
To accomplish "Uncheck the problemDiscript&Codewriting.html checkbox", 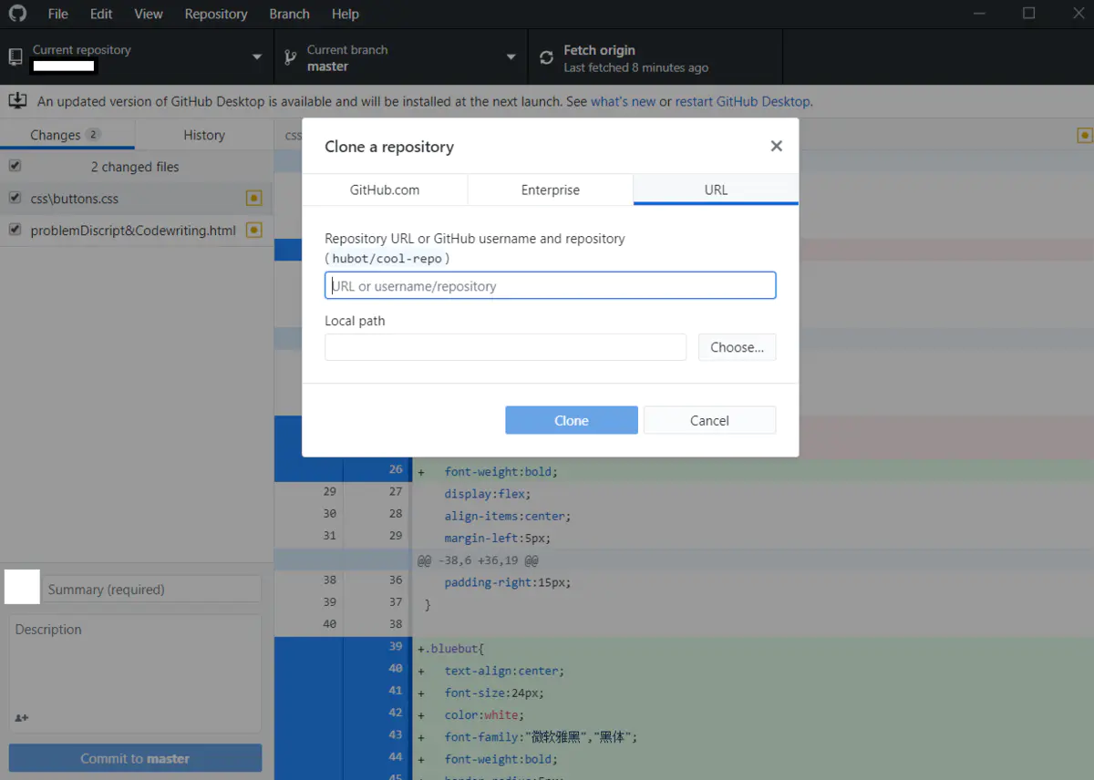I will 15,230.
